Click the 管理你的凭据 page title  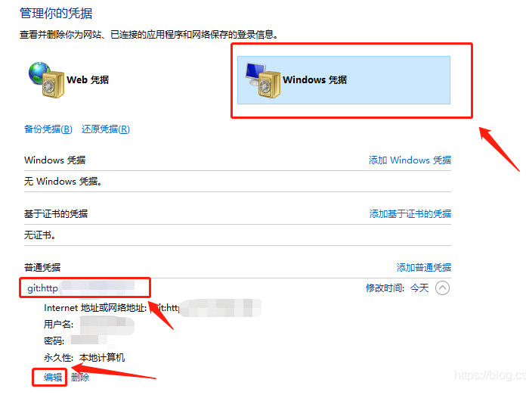[x=56, y=14]
